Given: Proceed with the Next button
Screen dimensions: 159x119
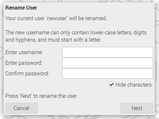Looking at the screenshot, I should (x=137, y=108).
